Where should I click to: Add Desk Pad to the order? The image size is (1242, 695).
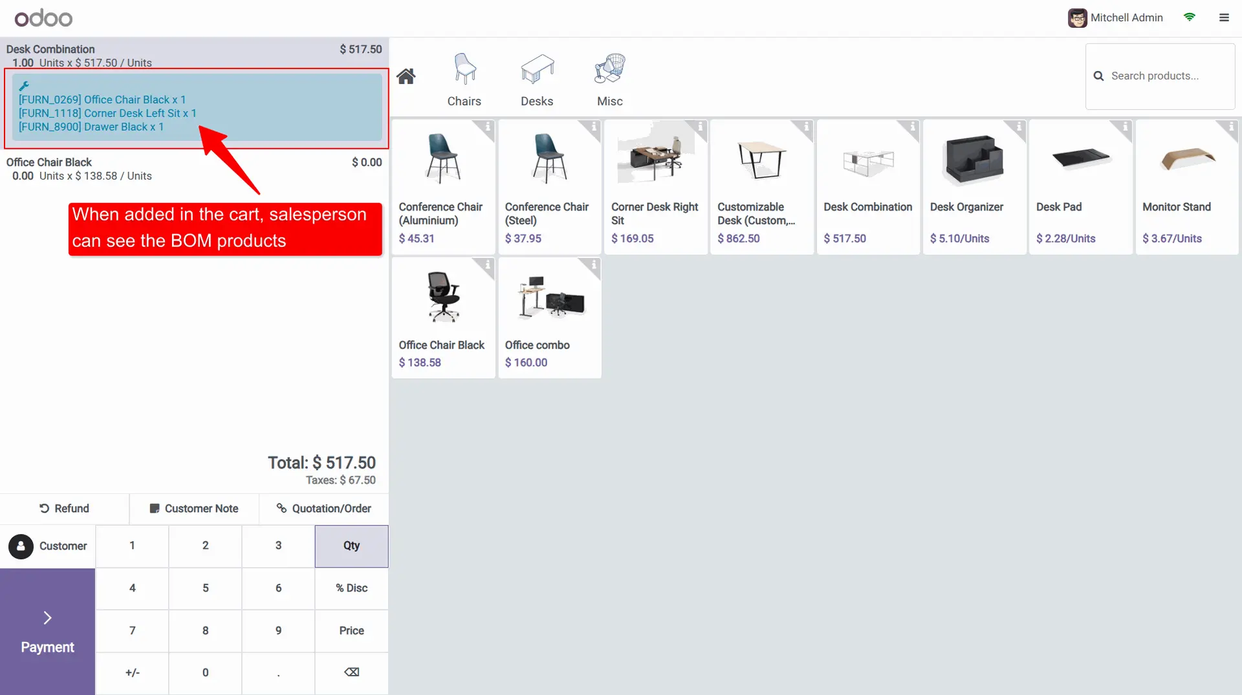pos(1080,186)
